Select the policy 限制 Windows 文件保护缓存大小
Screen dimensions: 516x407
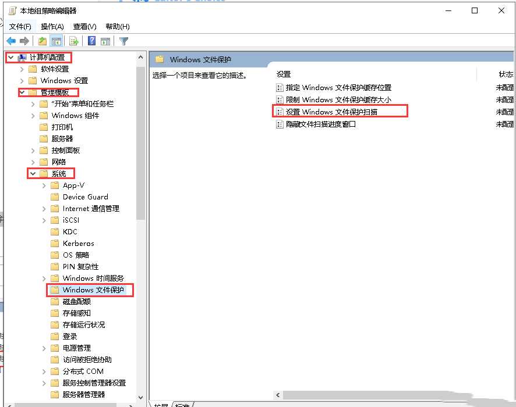click(338, 100)
